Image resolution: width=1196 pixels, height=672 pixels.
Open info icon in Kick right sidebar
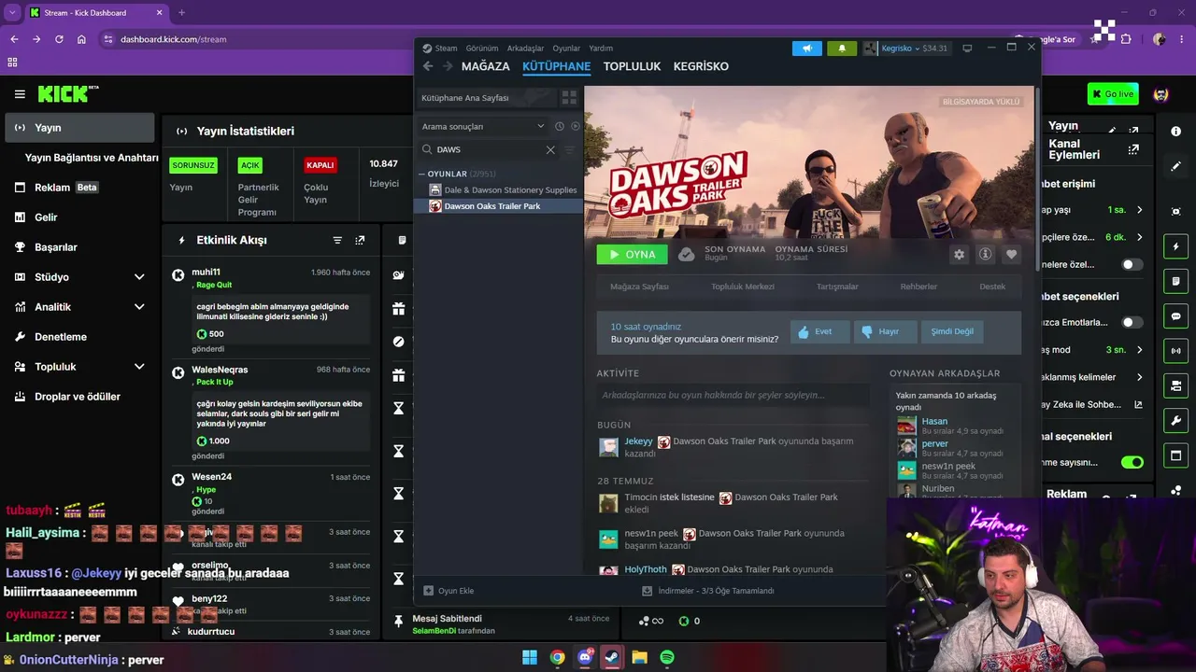(x=1176, y=132)
